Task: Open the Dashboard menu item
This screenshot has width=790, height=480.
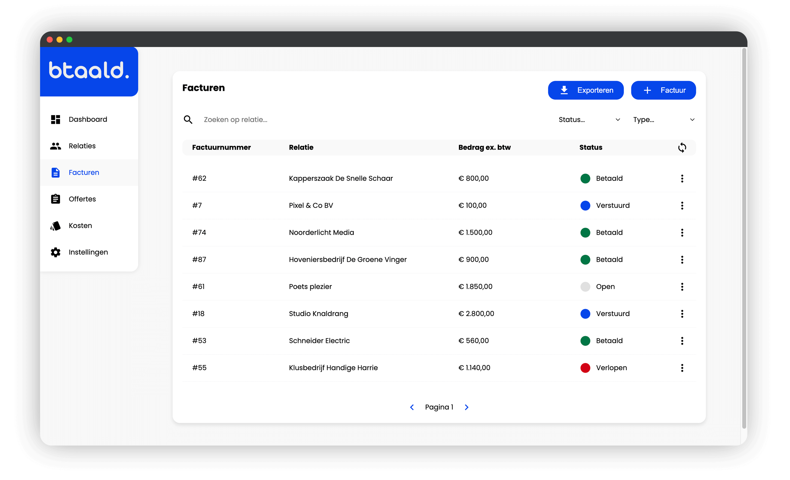Action: pos(89,119)
